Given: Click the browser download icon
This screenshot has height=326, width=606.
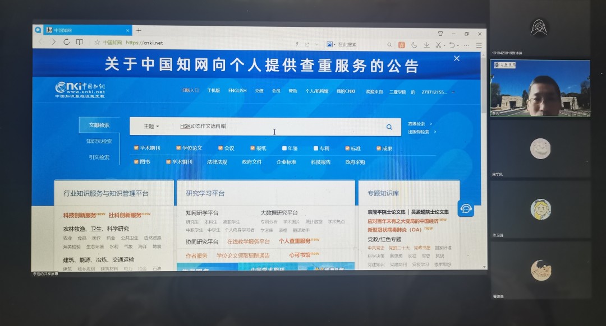Looking at the screenshot, I should coord(426,45).
